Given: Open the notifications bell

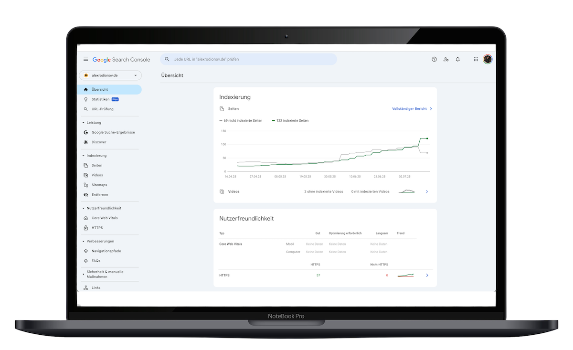Looking at the screenshot, I should coord(458,59).
